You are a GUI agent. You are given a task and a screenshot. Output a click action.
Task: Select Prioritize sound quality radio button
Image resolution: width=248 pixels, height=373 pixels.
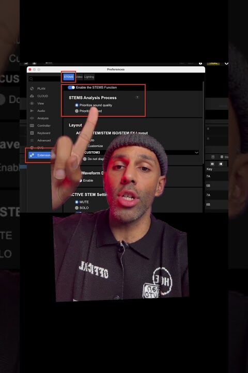[76, 105]
